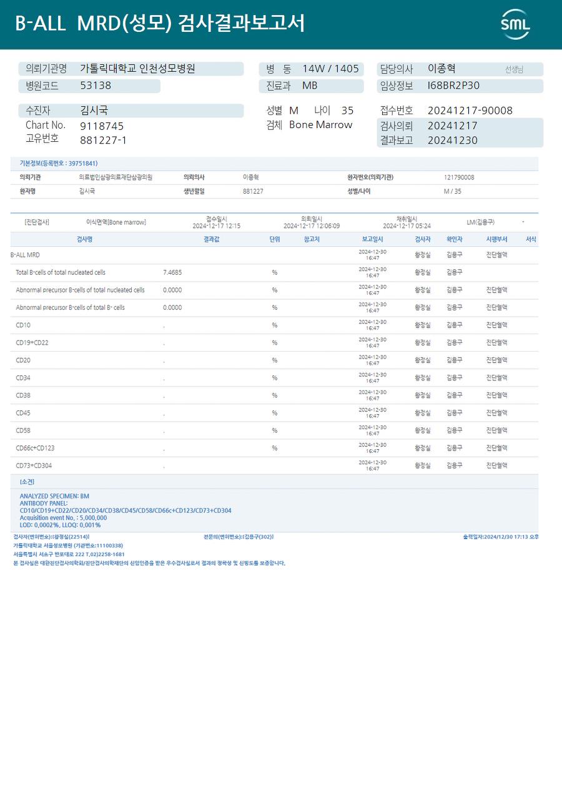This screenshot has width=562, height=794.
Task: Select the CD19+CD22 test row
Action: (x=274, y=342)
